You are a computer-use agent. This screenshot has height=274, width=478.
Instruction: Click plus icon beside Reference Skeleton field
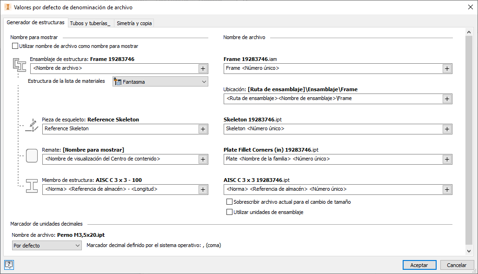(x=203, y=129)
